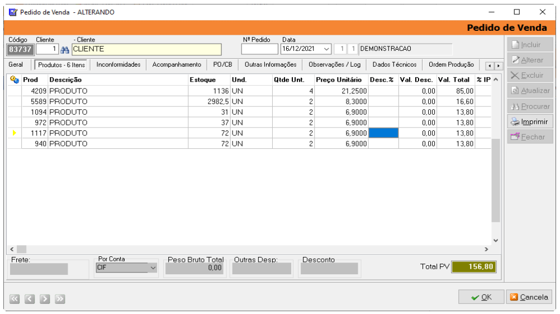The width and height of the screenshot is (560, 314).
Task: Open the Data date picker dropdown
Action: tap(327, 49)
